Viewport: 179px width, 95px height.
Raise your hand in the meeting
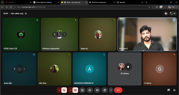105,90
